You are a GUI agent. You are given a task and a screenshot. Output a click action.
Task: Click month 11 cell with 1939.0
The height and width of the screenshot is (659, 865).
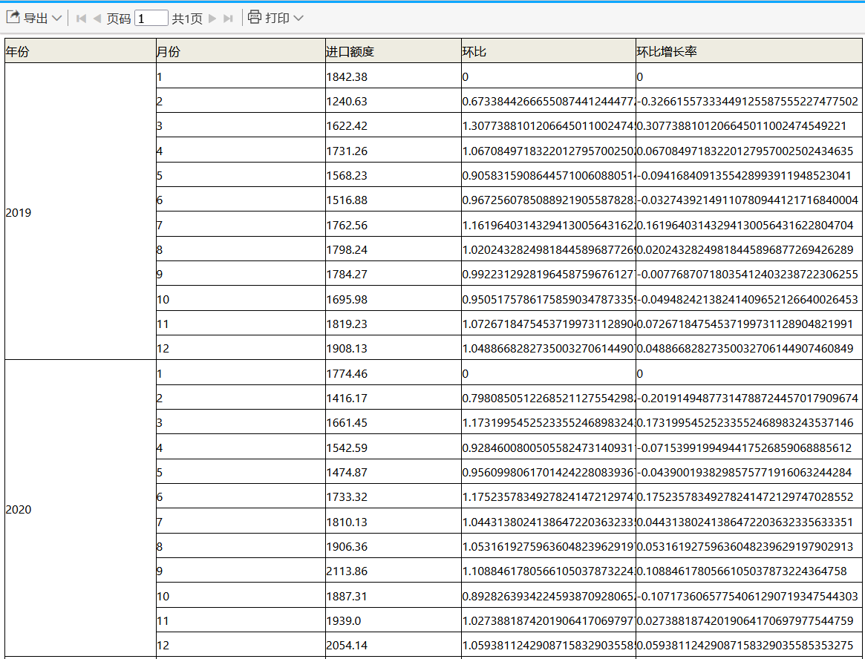pos(241,620)
